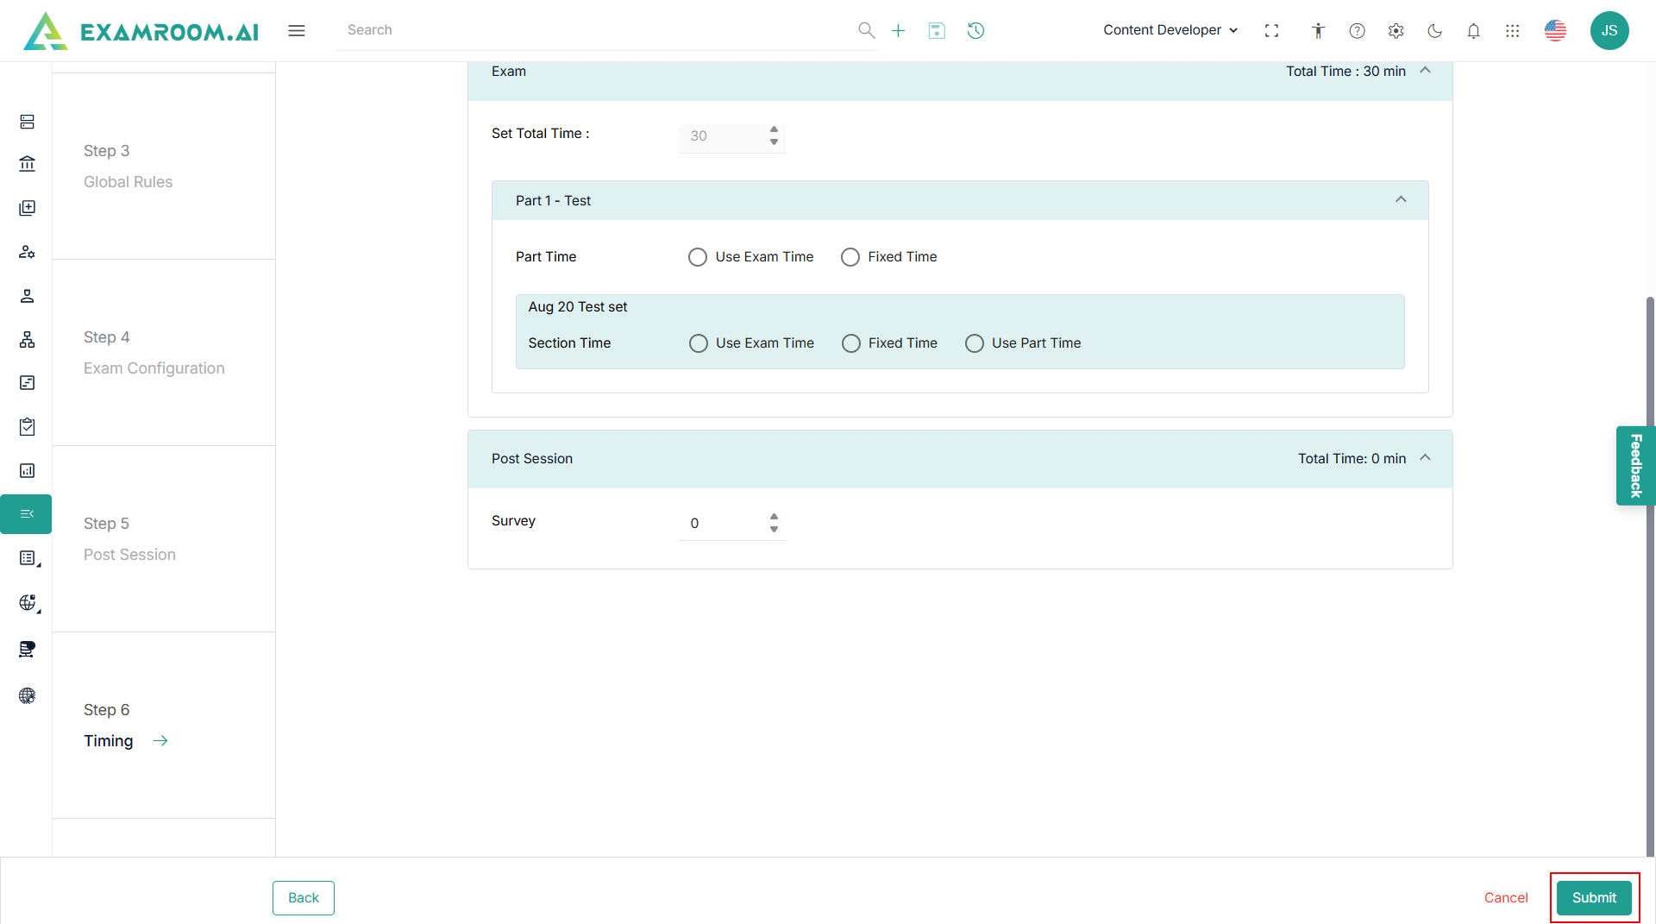The height and width of the screenshot is (924, 1656).
Task: Click the Search input field
Action: tap(595, 30)
